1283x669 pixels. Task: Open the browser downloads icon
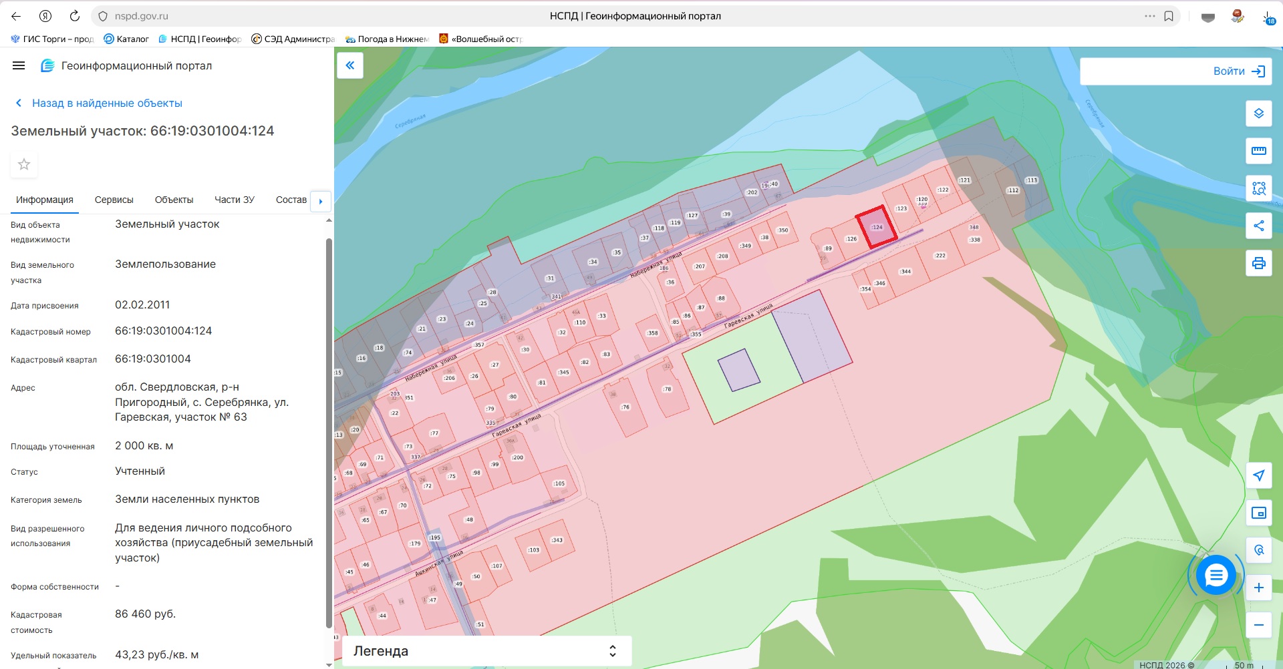click(x=1268, y=17)
